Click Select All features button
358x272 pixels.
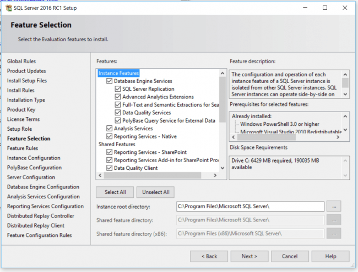point(115,192)
